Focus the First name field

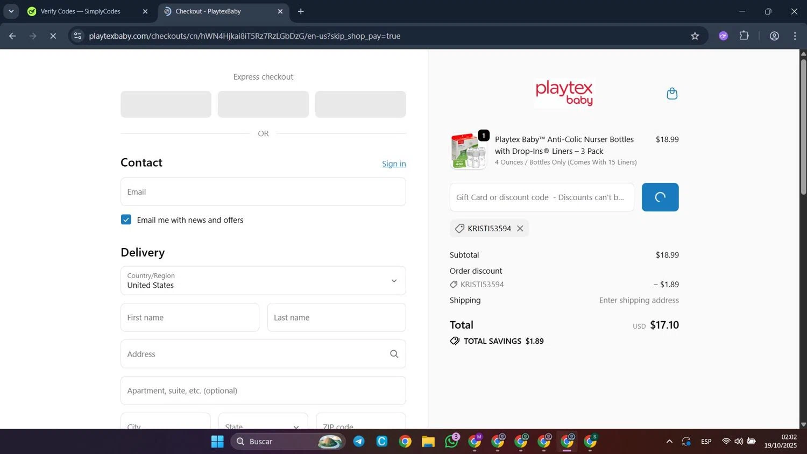click(x=190, y=317)
